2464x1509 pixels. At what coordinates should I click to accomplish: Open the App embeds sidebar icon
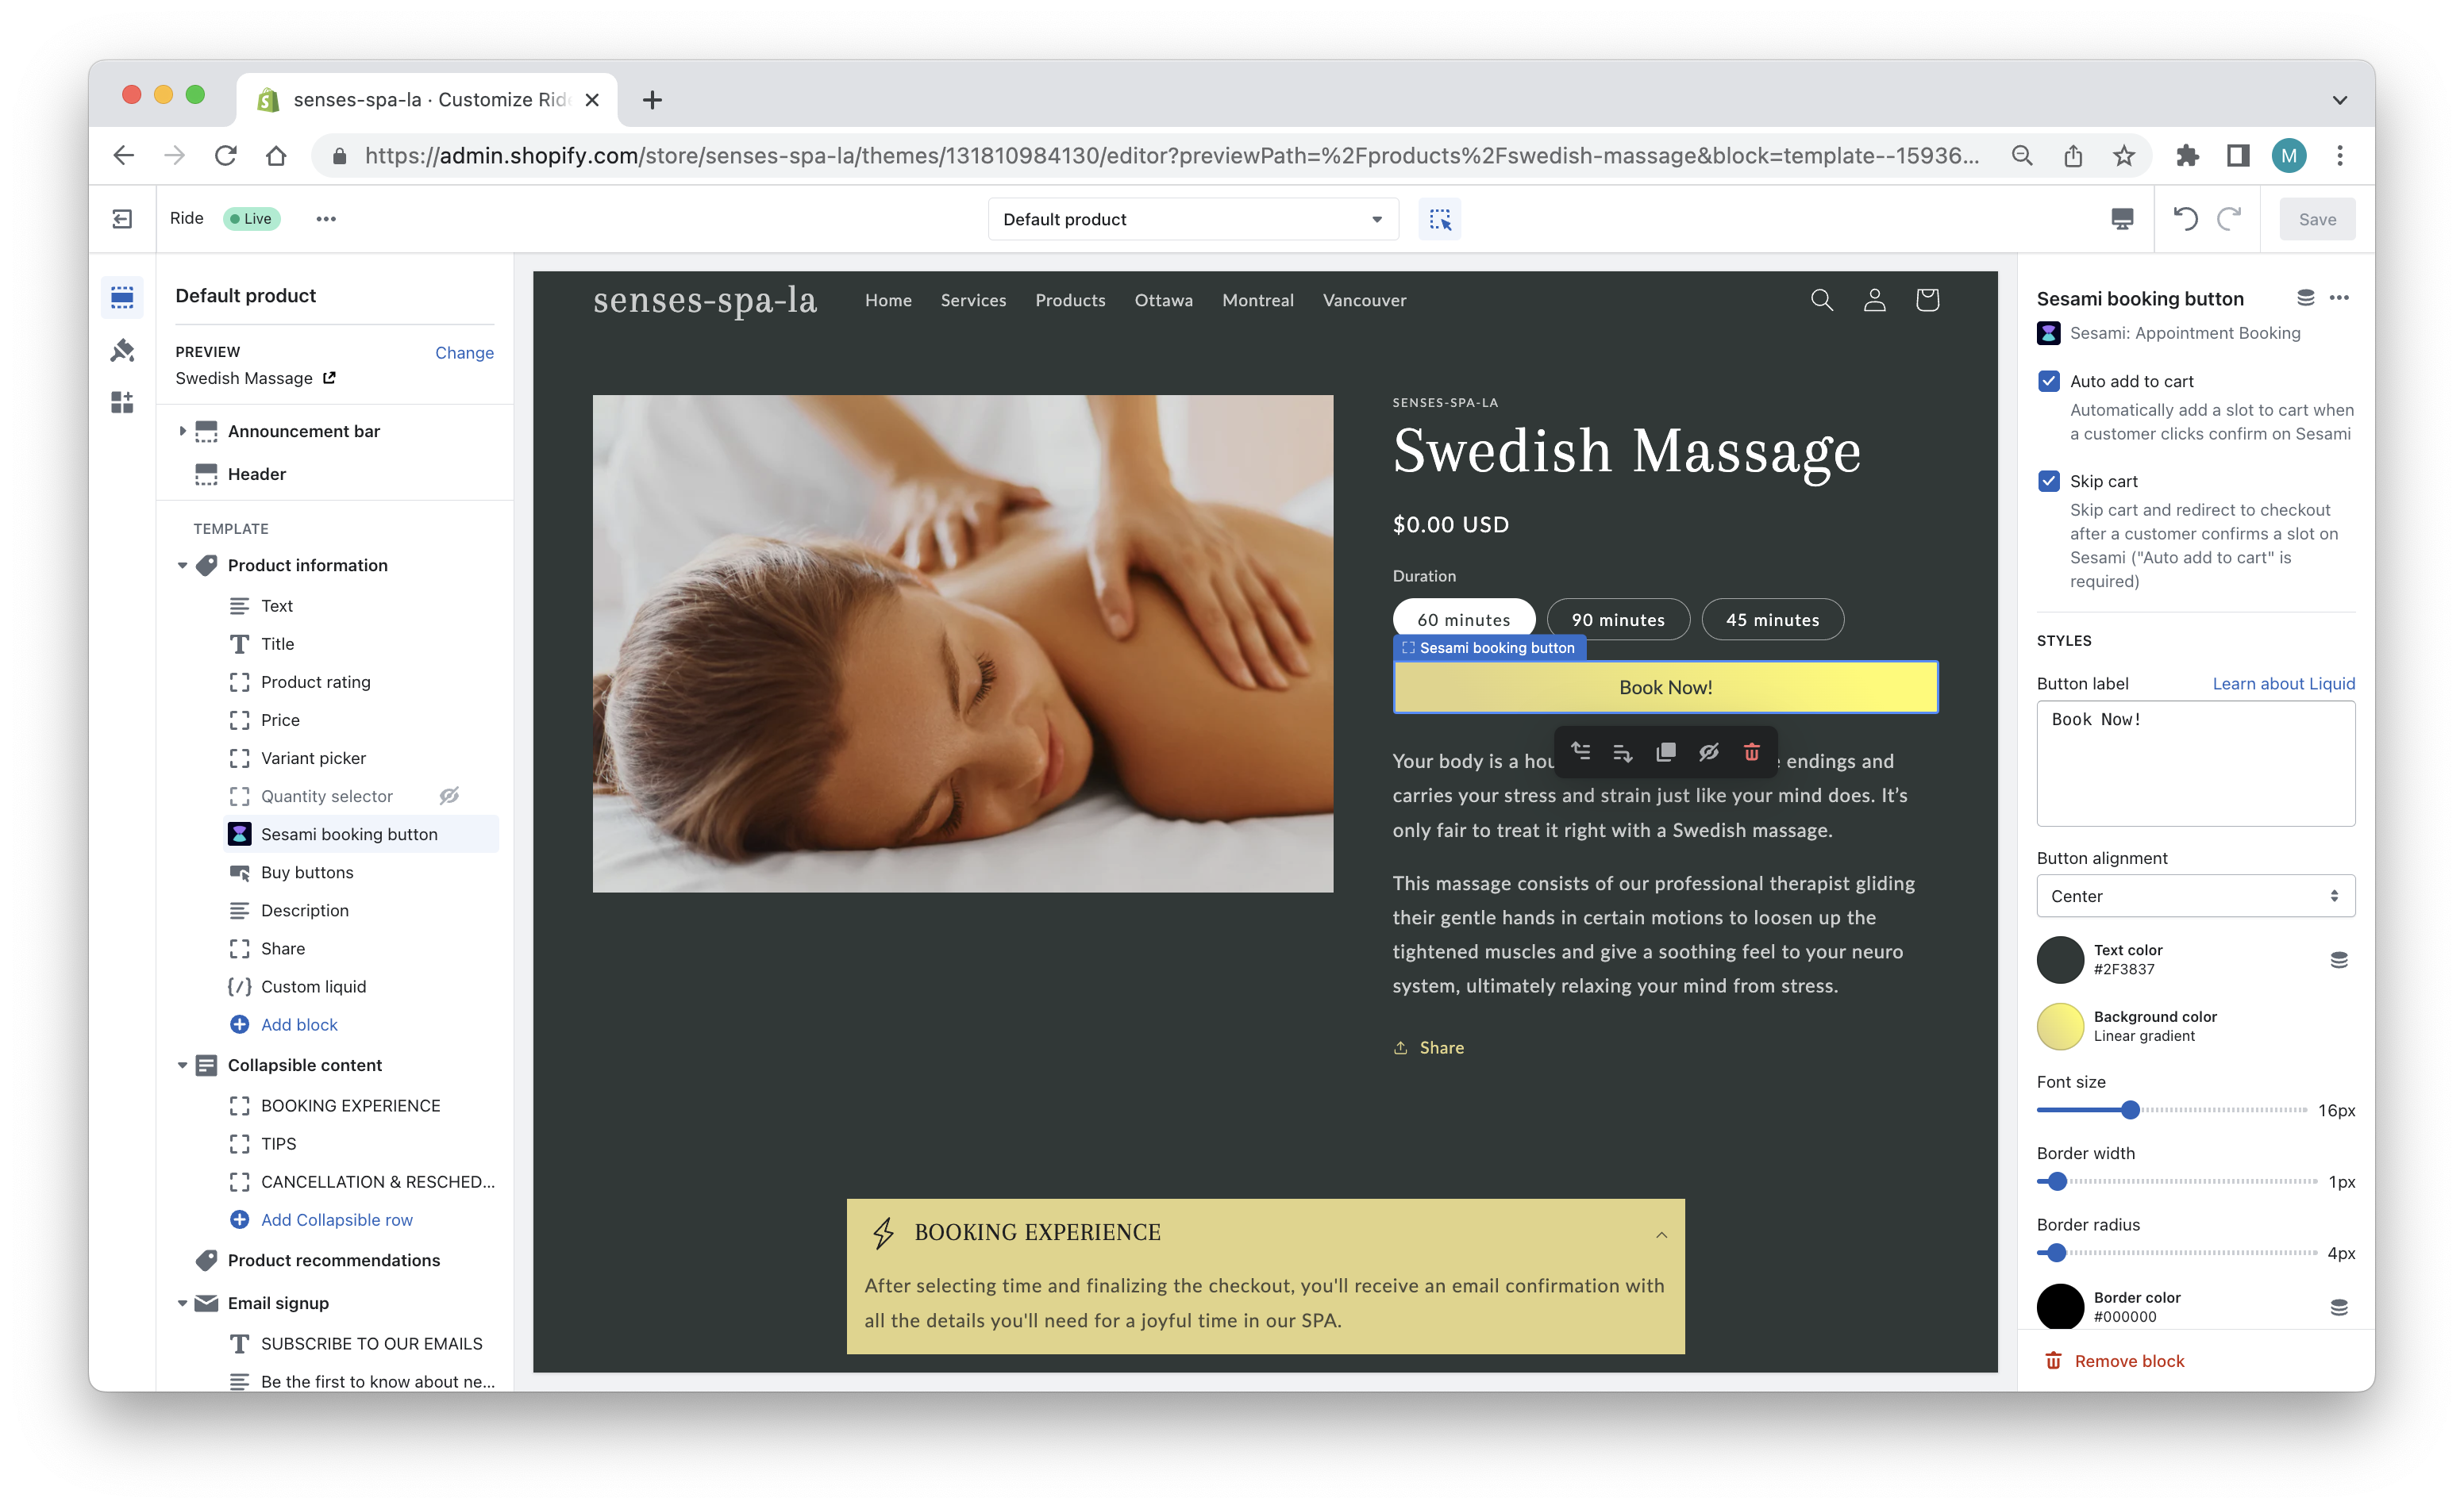tap(122, 401)
